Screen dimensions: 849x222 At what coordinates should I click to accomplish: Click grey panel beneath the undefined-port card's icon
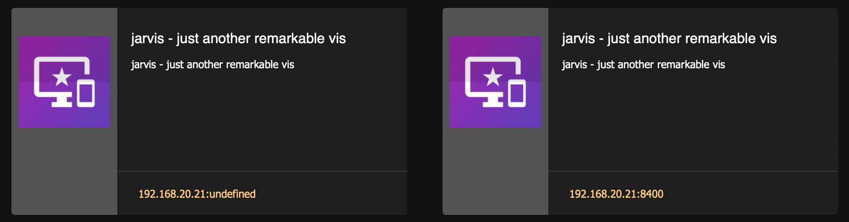pos(64,171)
